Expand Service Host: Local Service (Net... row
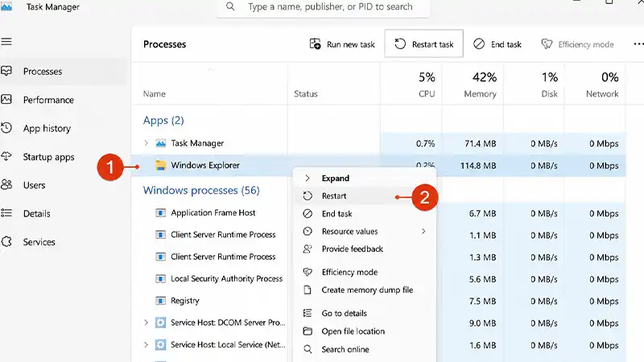644x362 pixels. coord(146,344)
